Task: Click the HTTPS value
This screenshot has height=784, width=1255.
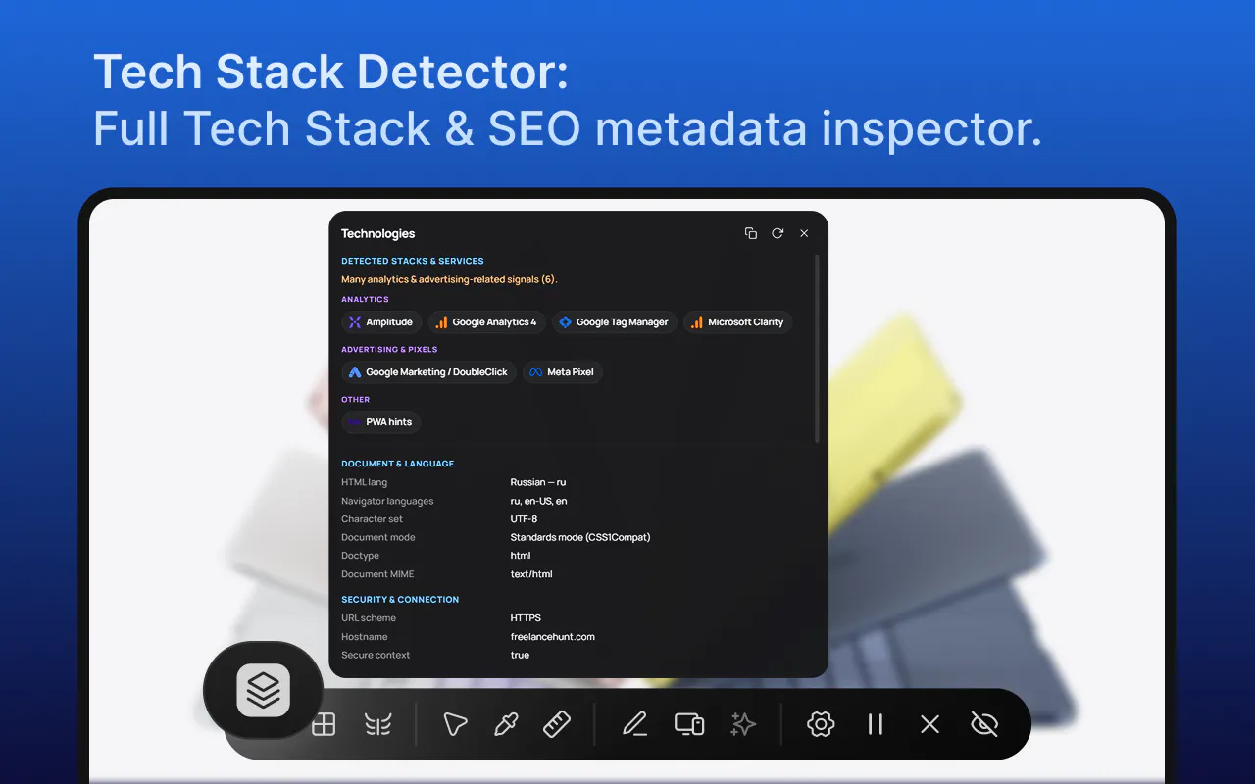Action: tap(526, 618)
